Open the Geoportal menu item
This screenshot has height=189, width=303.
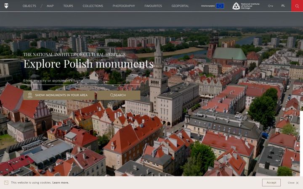[x=180, y=6]
